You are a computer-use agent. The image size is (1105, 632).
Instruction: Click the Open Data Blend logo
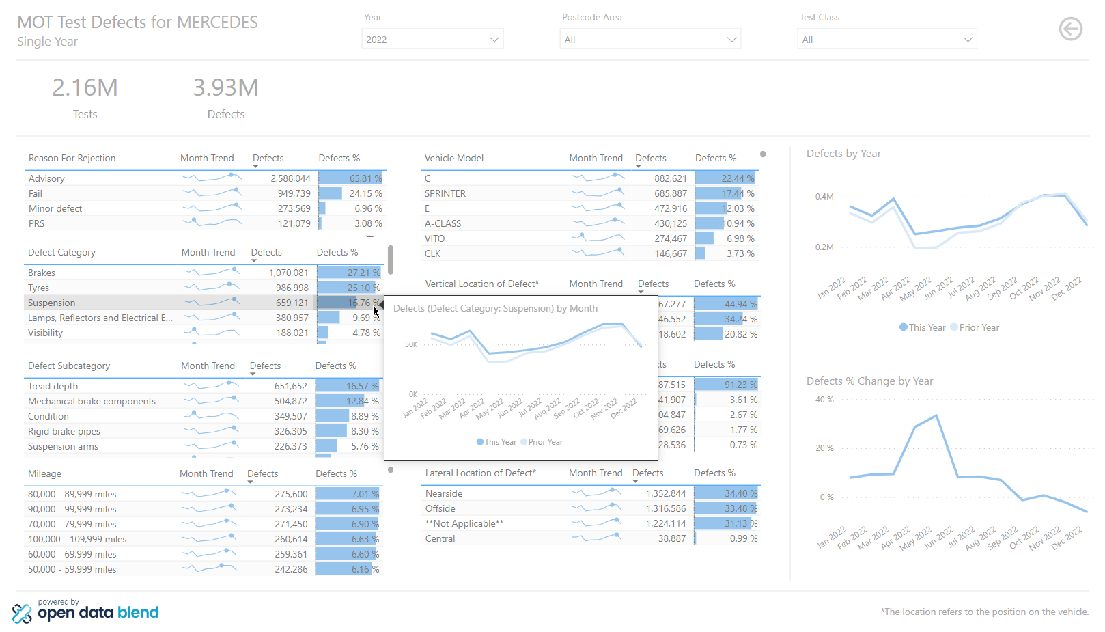coord(85,611)
